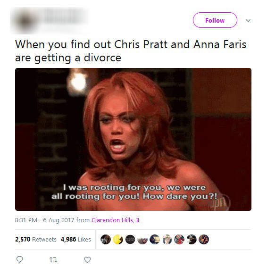Open the tweet options chevron menu
The width and height of the screenshot is (267, 267).
248,20
